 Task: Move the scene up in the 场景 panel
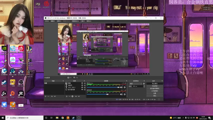[x=52, y=96]
